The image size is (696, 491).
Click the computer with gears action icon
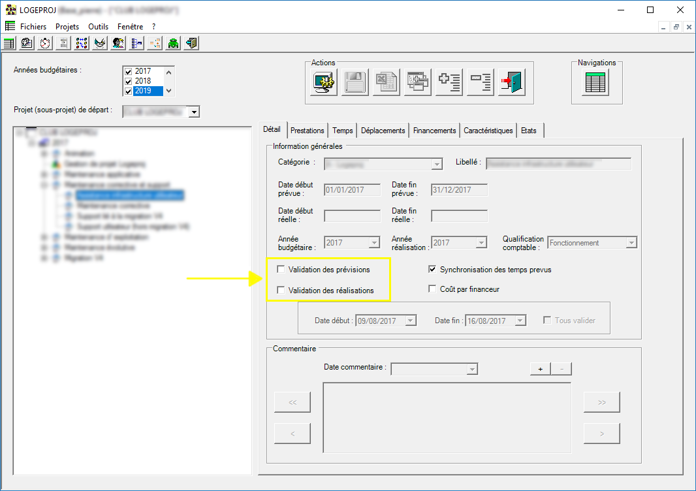[x=324, y=82]
